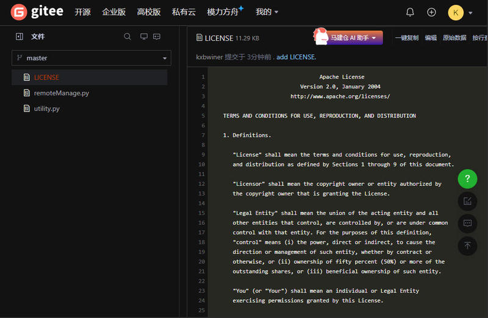Open the 'add LICENSE.' commit link
488x318 pixels.
pos(296,57)
